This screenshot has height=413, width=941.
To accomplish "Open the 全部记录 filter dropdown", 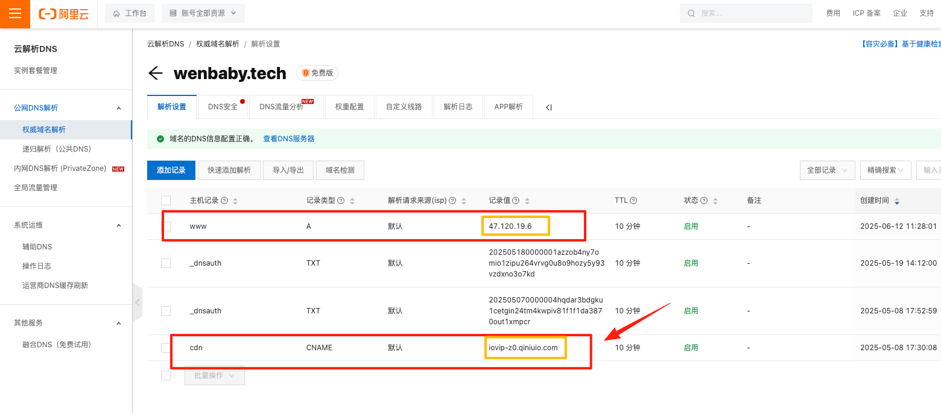I will point(828,170).
